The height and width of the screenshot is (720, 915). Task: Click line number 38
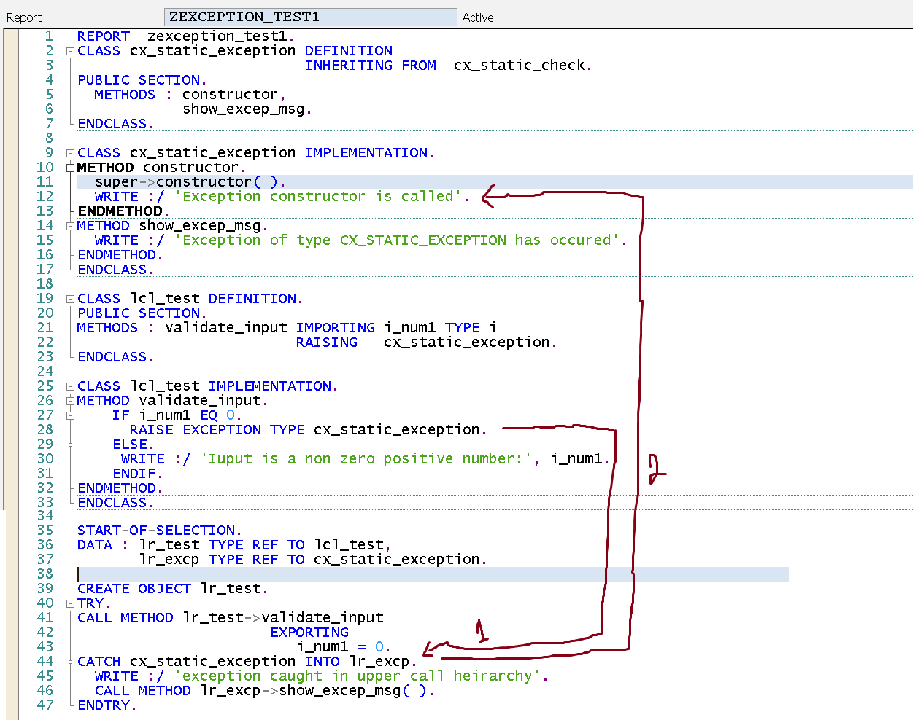tap(45, 574)
